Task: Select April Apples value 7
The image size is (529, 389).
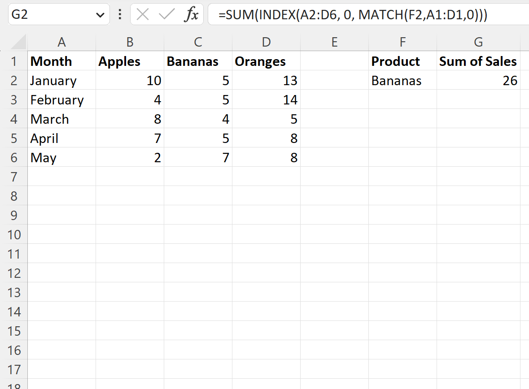Action: (x=130, y=138)
